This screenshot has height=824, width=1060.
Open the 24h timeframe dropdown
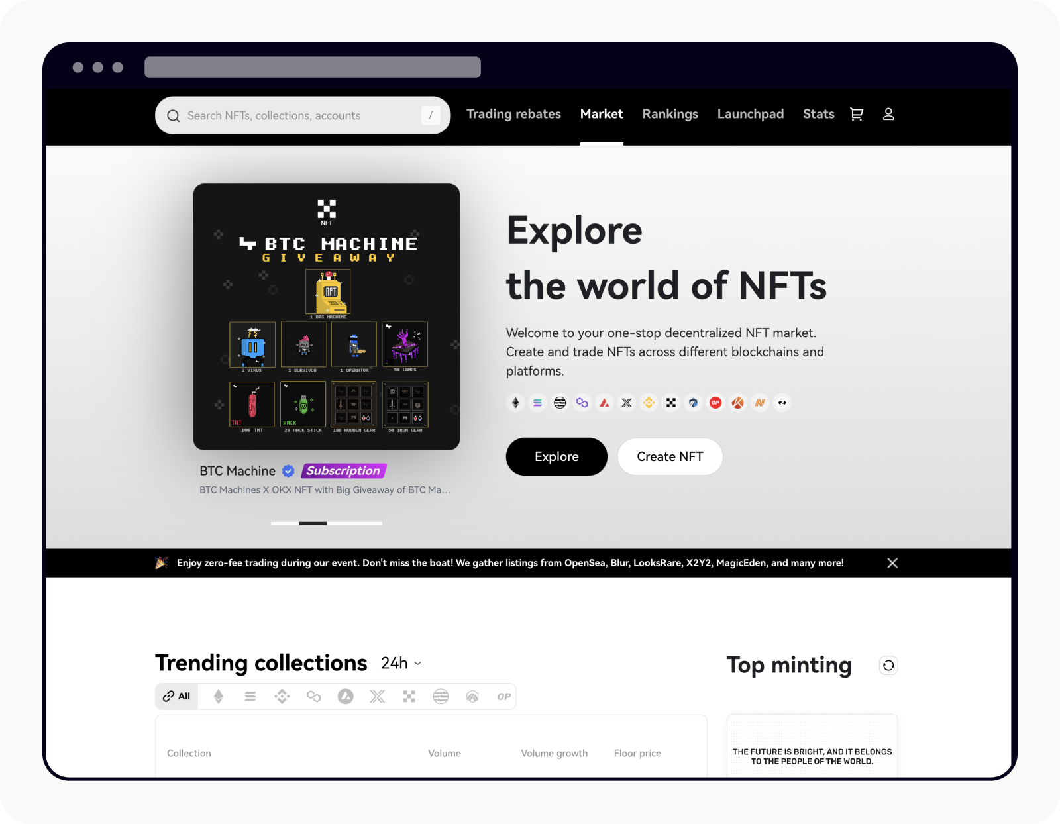coord(399,663)
